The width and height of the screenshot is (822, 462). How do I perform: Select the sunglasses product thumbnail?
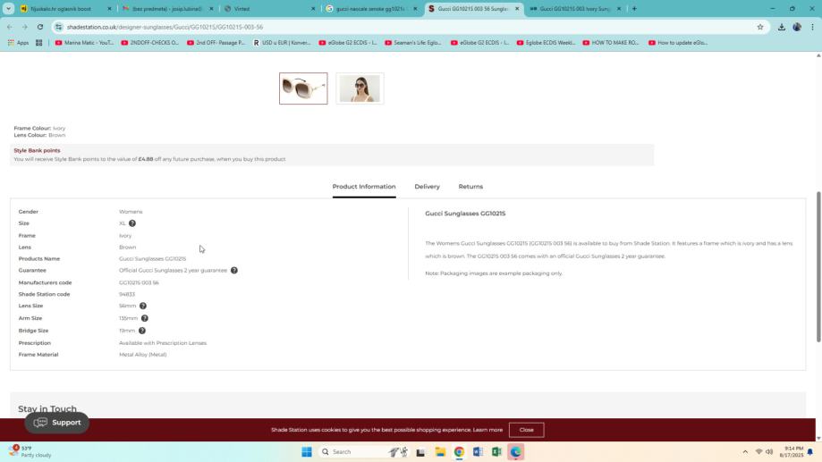click(303, 88)
